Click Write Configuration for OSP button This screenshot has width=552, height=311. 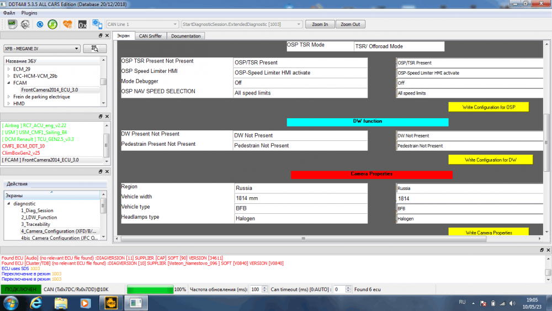(x=489, y=107)
